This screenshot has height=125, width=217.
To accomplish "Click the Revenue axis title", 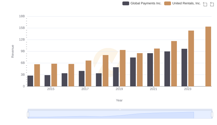I will pyautogui.click(x=12, y=51).
